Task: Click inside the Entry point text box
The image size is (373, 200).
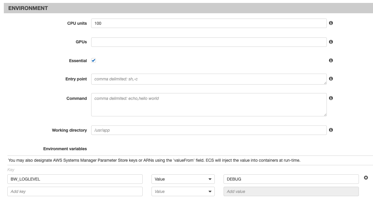Action: coord(209,79)
